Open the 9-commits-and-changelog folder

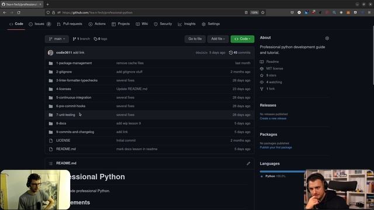coord(75,132)
